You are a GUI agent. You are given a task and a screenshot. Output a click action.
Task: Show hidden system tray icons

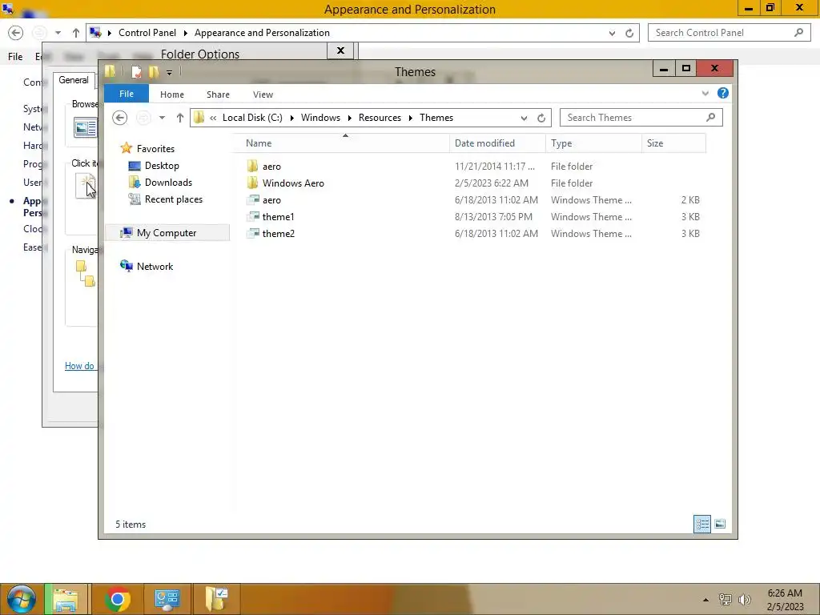706,600
